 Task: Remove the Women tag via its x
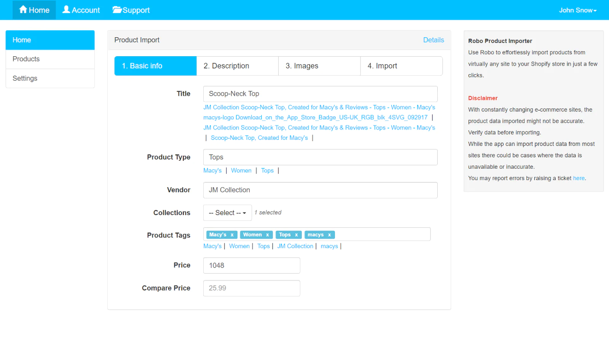[268, 235]
